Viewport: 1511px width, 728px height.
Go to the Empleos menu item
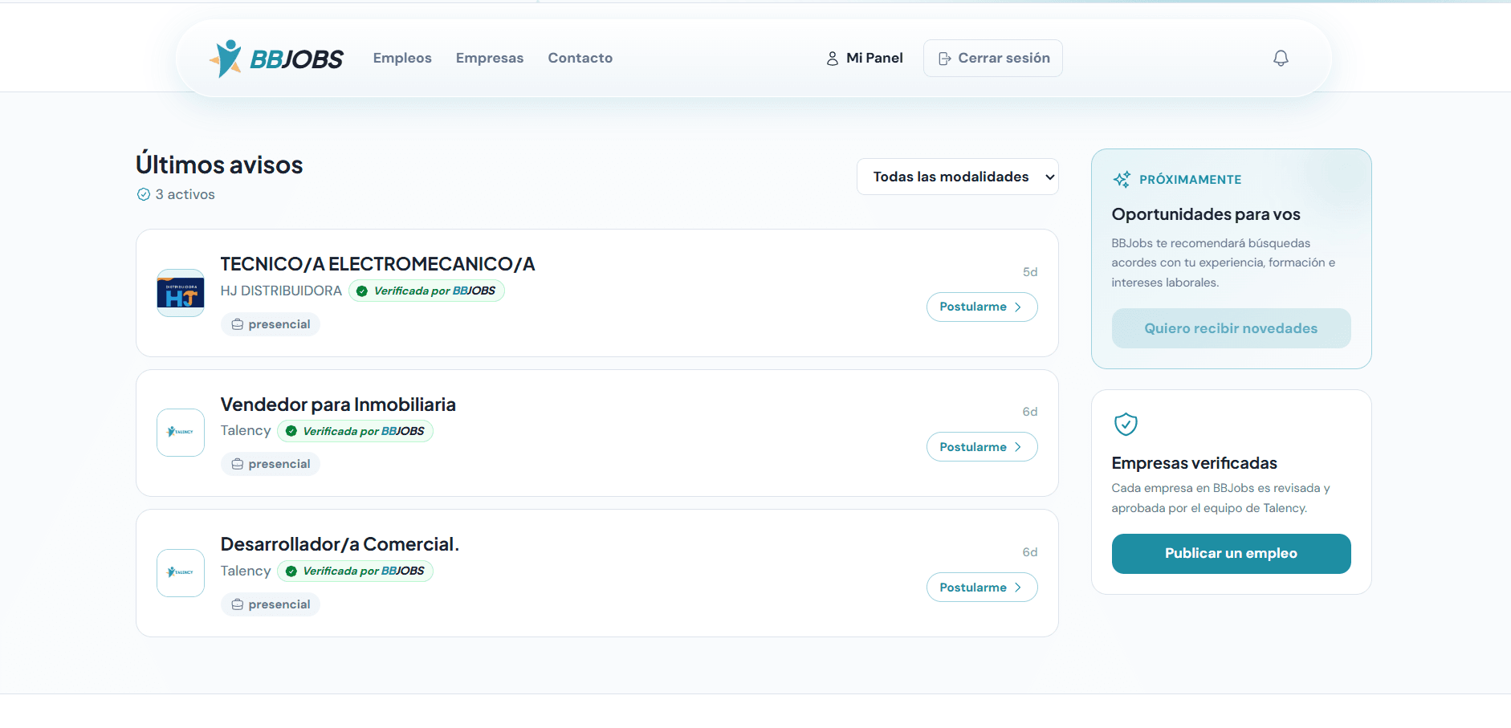pyautogui.click(x=402, y=58)
